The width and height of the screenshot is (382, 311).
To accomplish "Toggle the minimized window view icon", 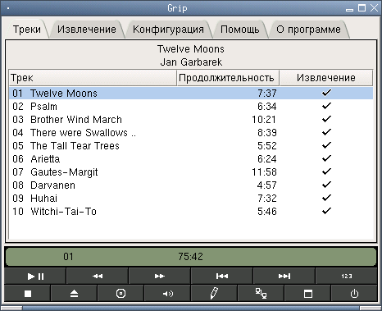I will tap(308, 294).
